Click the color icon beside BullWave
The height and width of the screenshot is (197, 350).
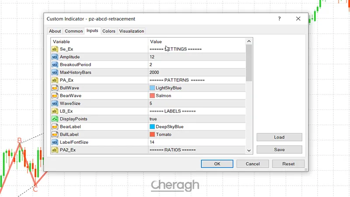(55, 88)
